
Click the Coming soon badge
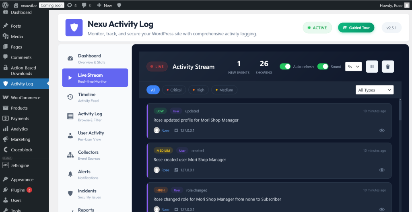point(51,5)
